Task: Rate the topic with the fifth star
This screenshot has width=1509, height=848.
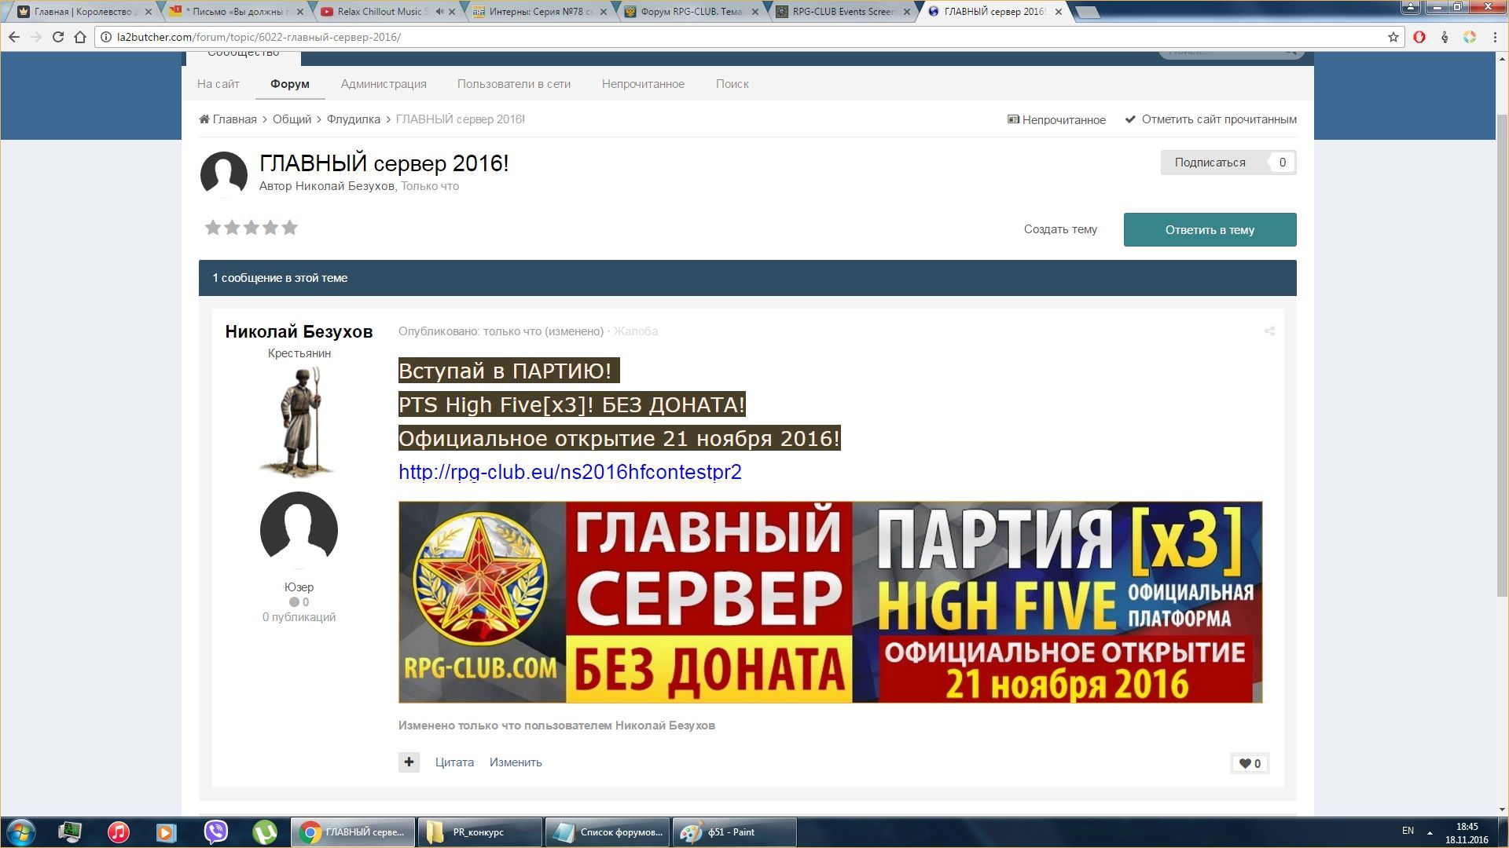Action: tap(290, 228)
